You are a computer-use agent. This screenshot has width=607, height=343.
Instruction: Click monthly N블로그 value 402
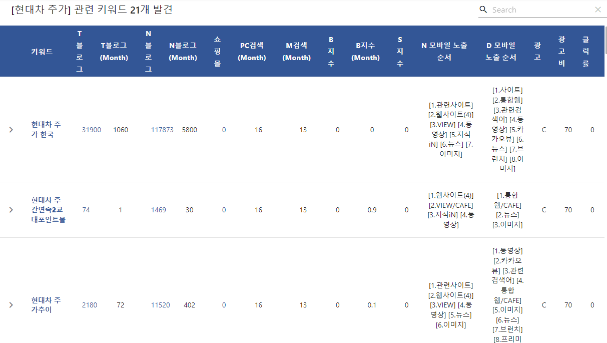click(x=190, y=305)
